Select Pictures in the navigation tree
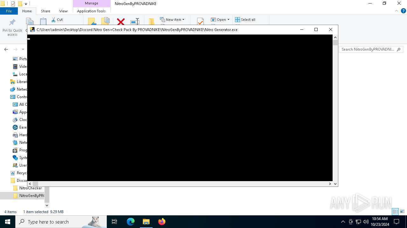 20,59
